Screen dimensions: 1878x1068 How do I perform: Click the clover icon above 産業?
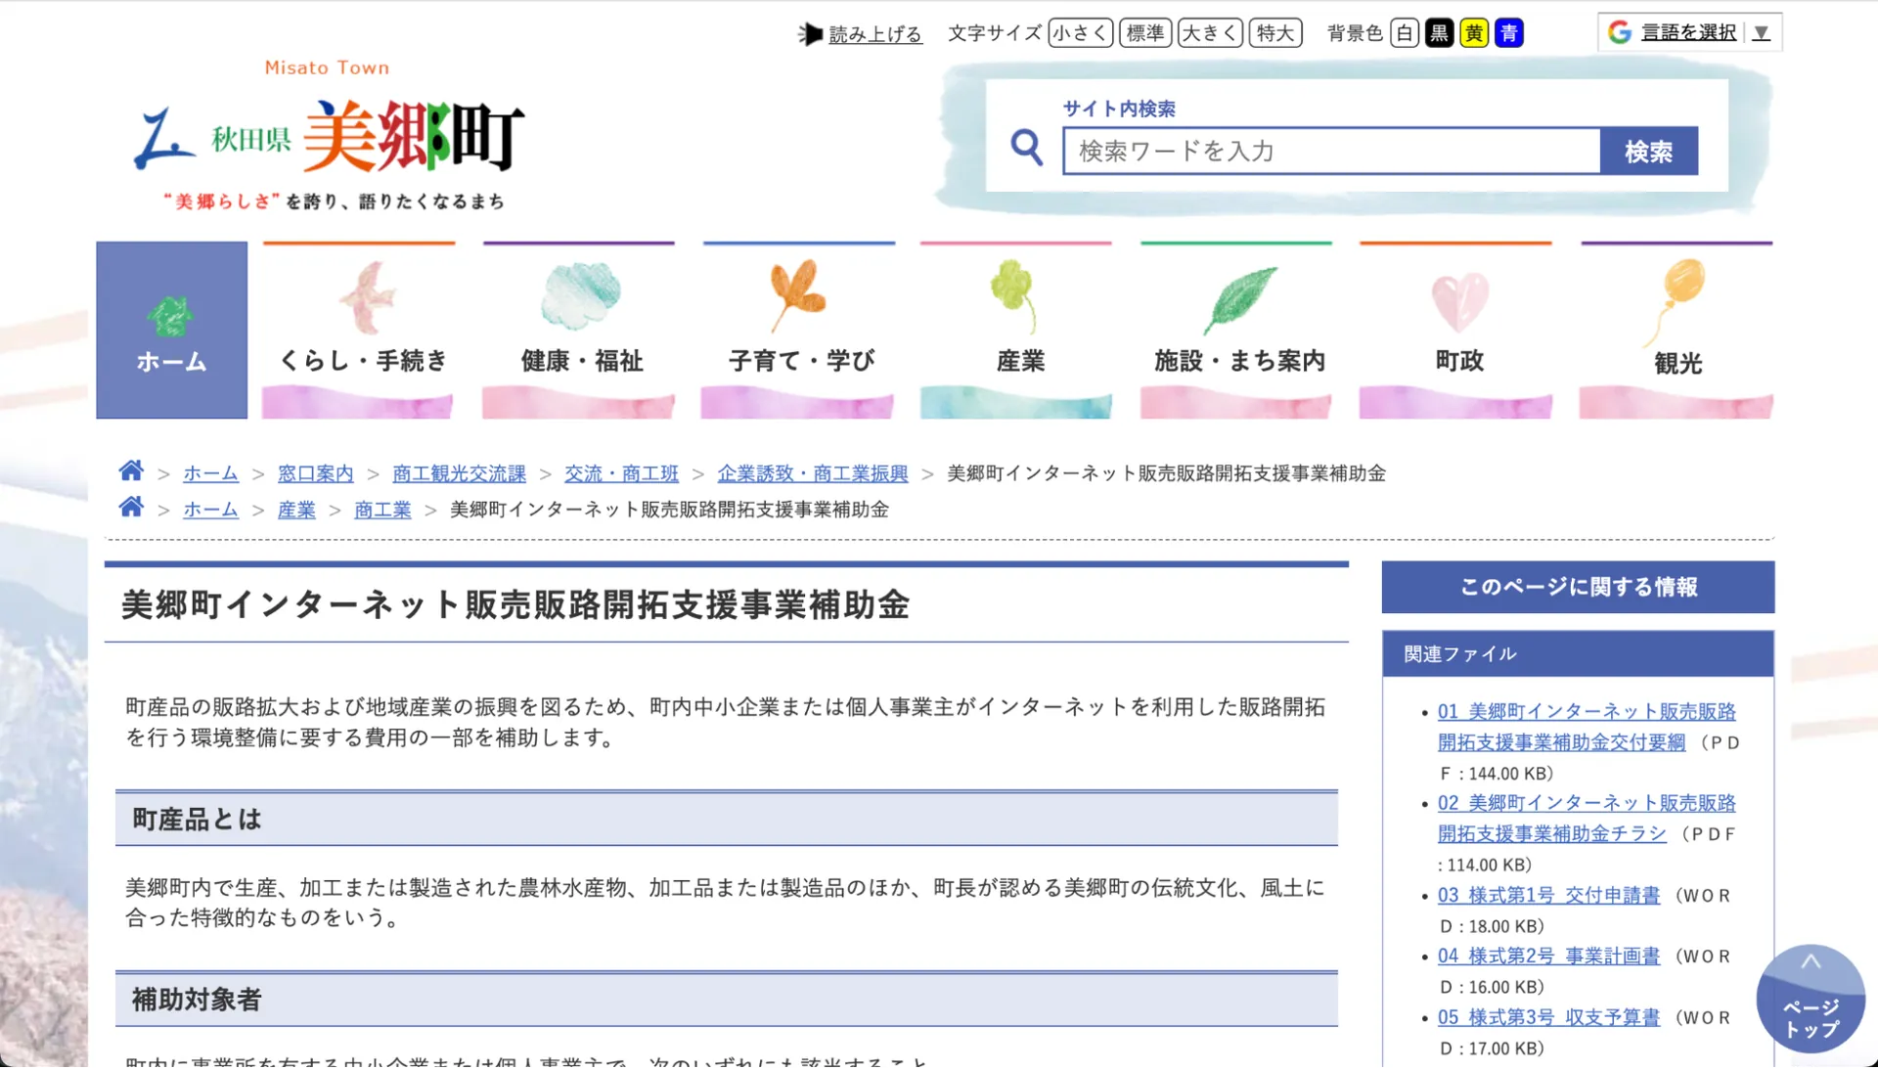click(x=1014, y=294)
